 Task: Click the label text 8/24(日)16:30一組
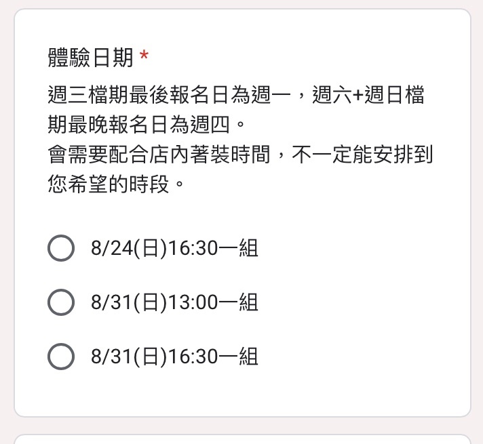pyautogui.click(x=174, y=248)
